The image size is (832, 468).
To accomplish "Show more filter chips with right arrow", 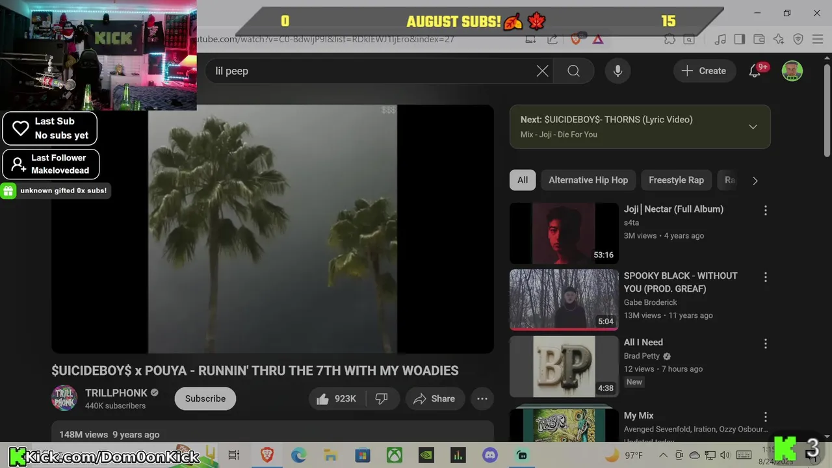I will 755,181.
